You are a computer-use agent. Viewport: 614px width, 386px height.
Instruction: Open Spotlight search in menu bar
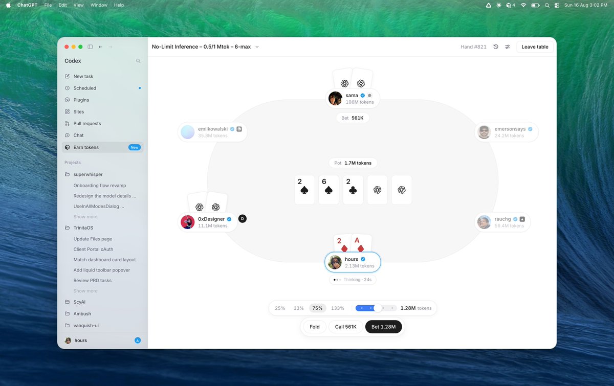coord(547,5)
